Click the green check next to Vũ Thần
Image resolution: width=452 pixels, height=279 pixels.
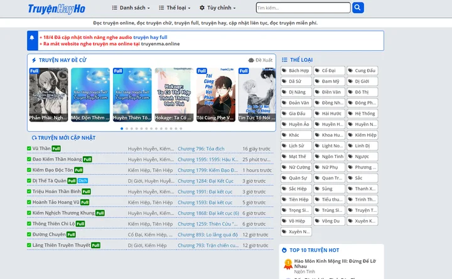pos(29,149)
